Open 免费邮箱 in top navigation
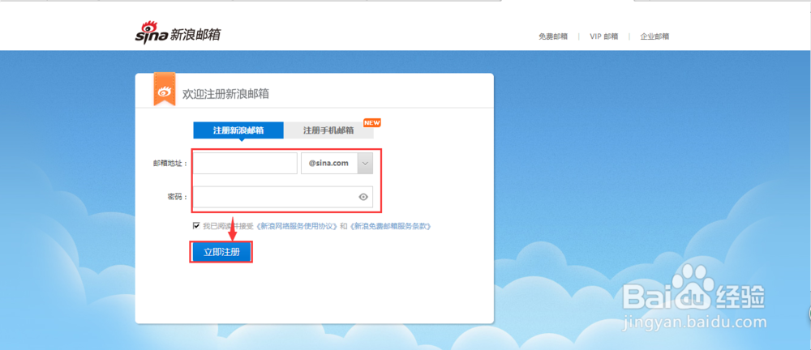 (553, 36)
